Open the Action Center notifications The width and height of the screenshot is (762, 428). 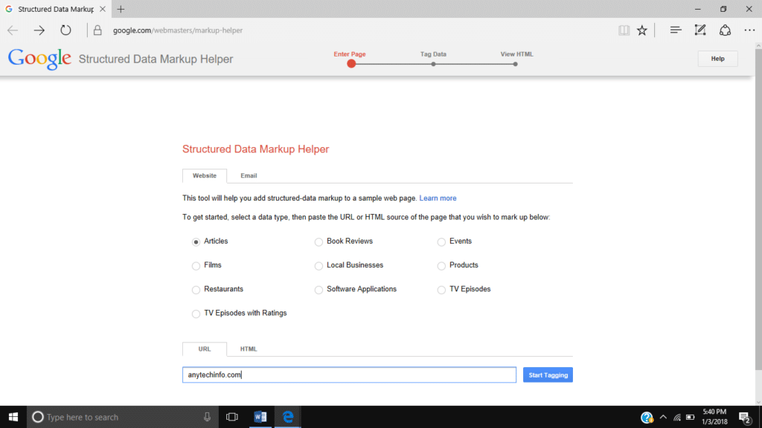(x=744, y=418)
